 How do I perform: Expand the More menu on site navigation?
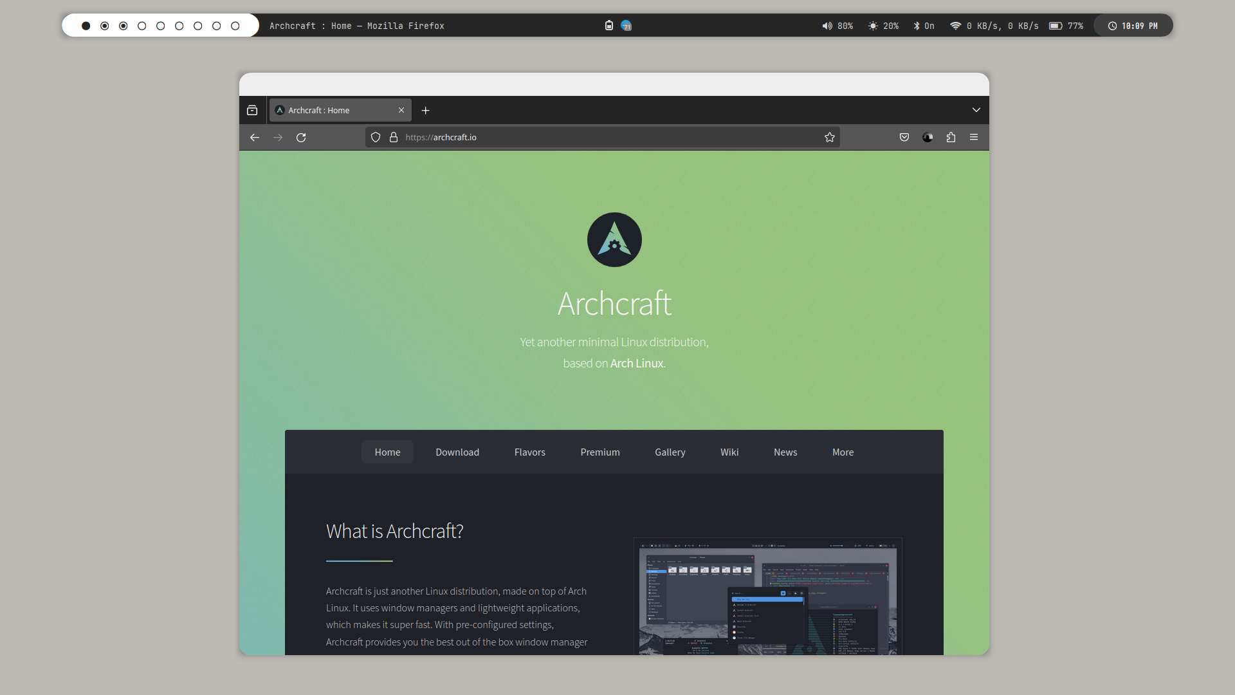point(843,452)
